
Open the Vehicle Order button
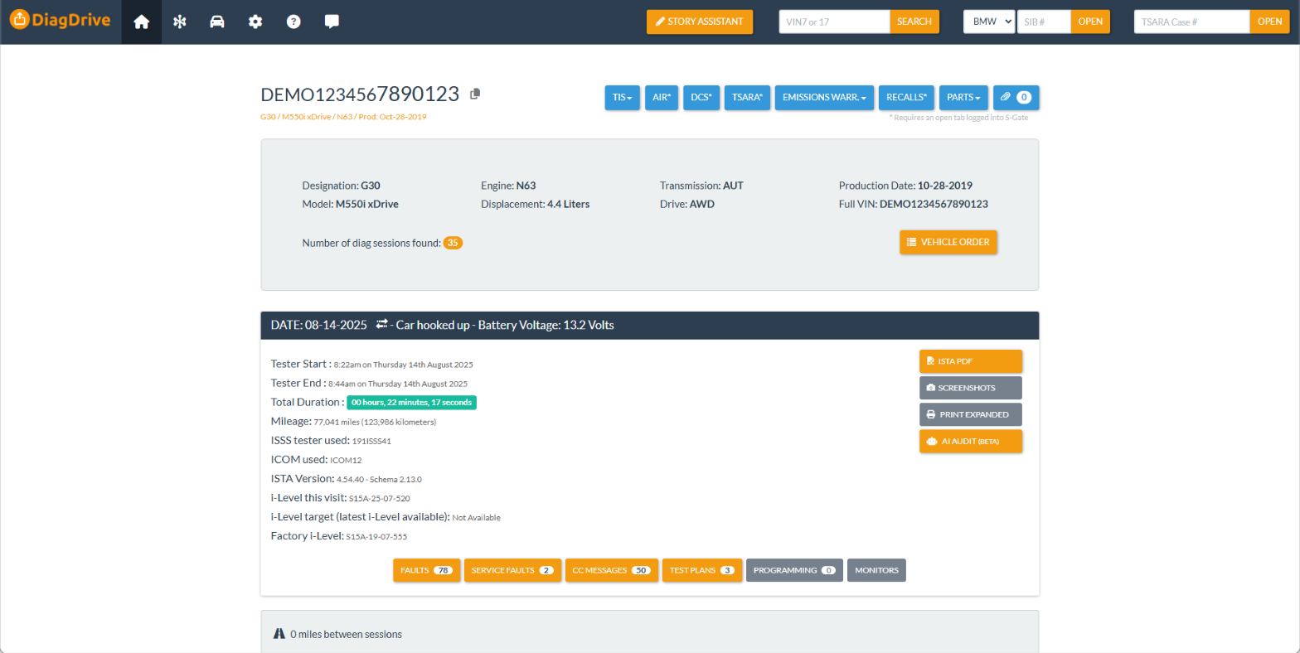948,242
